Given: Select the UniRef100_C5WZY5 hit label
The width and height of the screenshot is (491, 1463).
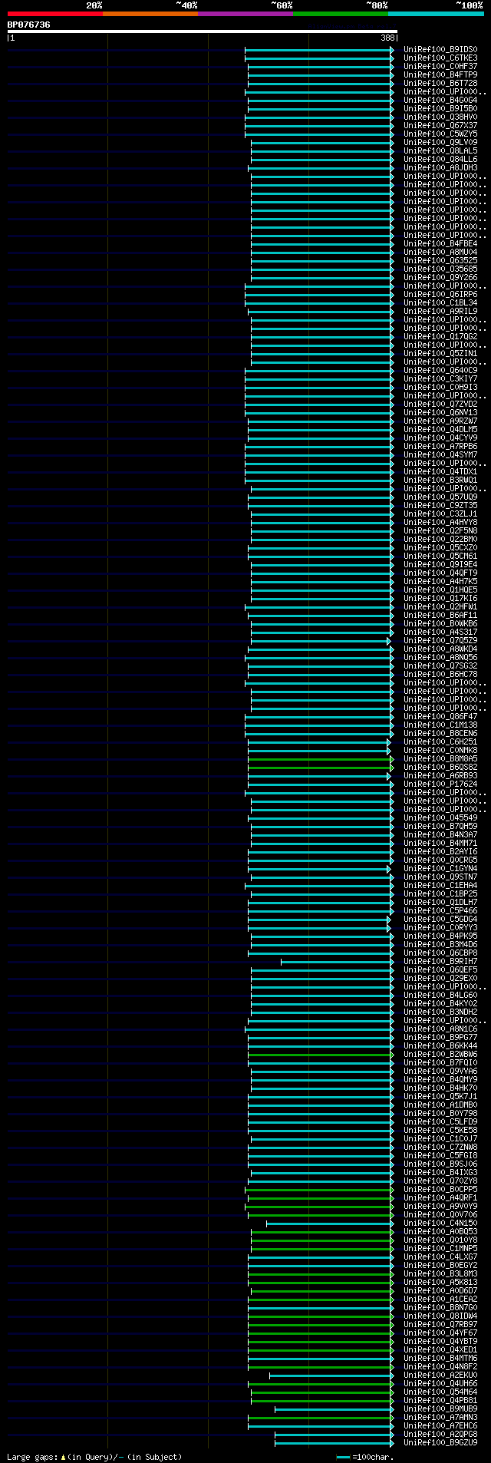Looking at the screenshot, I should (x=440, y=134).
